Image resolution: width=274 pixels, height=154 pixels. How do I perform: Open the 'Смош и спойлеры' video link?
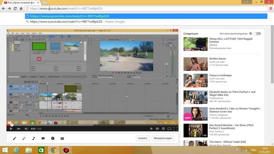coord(220,75)
